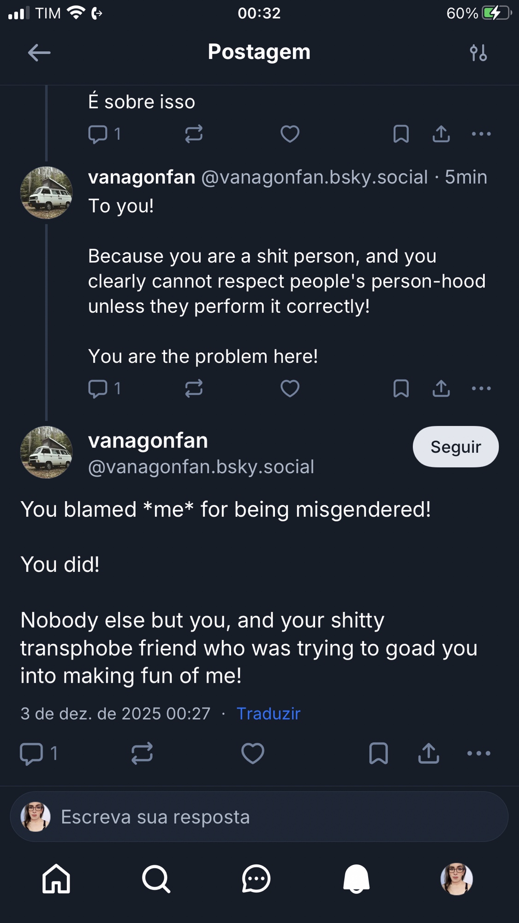The height and width of the screenshot is (923, 519).
Task: Open more options for main post
Action: [478, 754]
